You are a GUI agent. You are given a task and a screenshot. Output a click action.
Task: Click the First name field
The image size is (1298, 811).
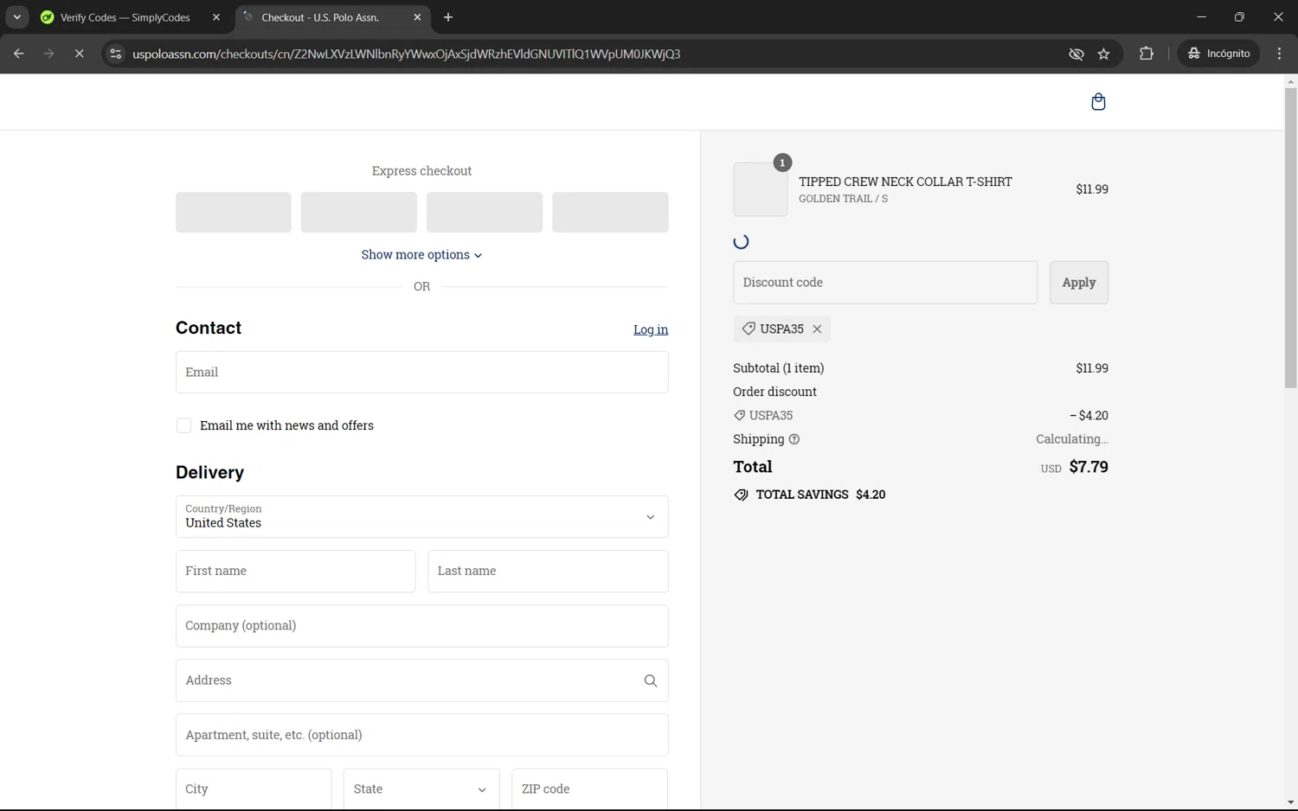(x=295, y=572)
